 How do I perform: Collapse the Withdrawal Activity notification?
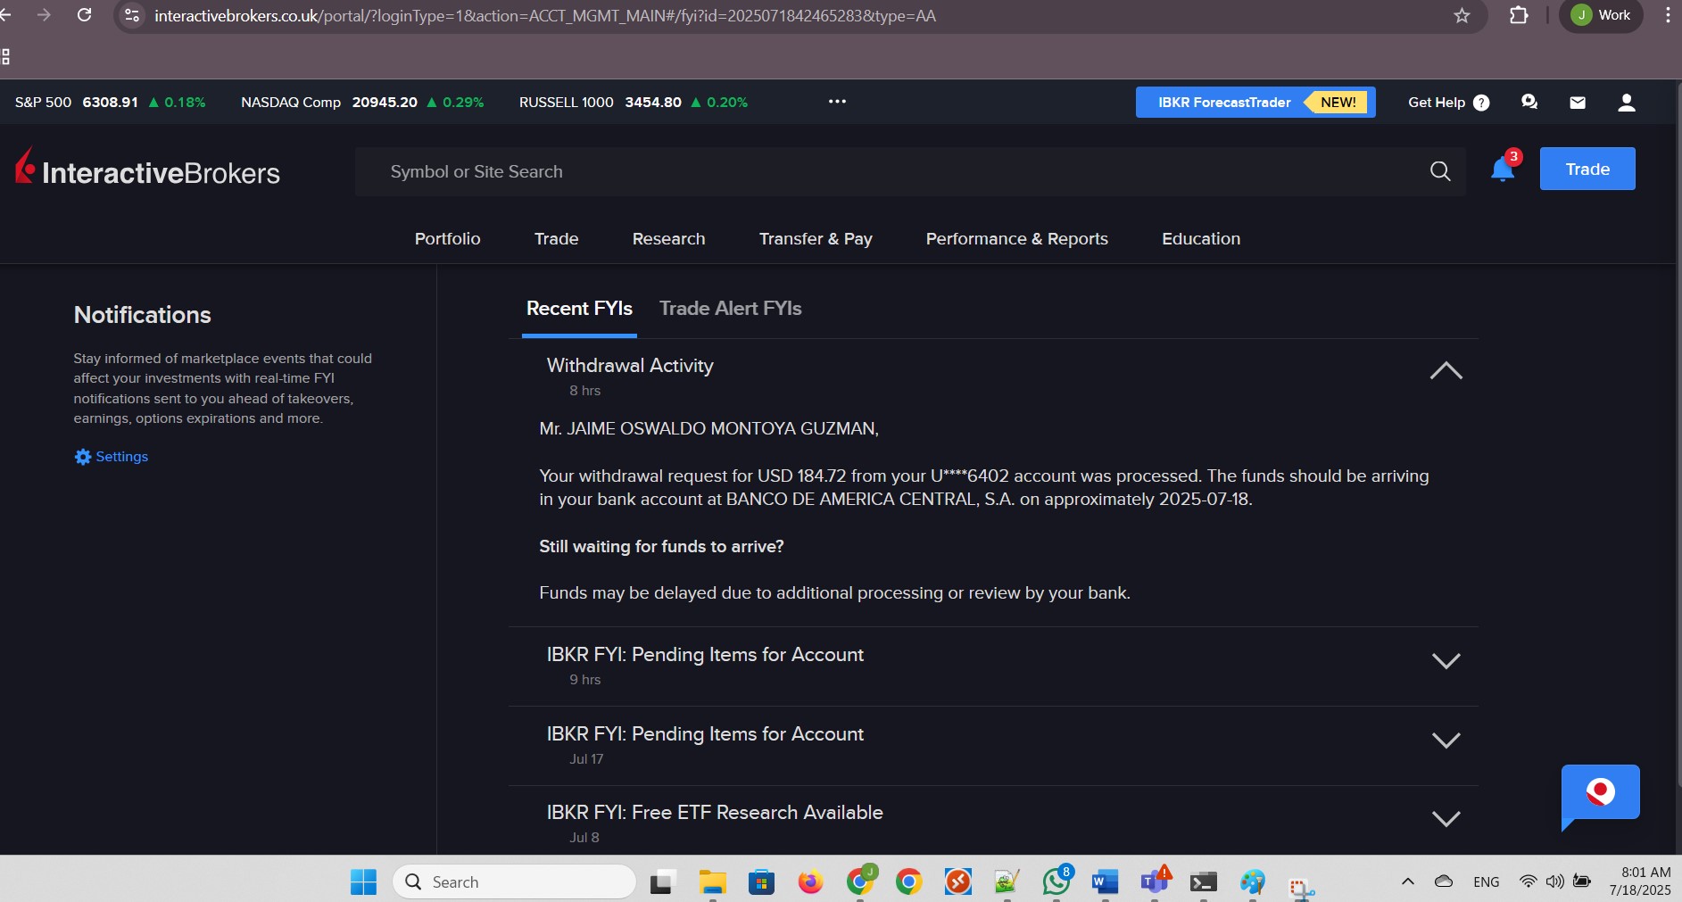pyautogui.click(x=1446, y=370)
